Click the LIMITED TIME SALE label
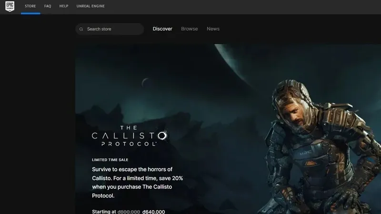The width and height of the screenshot is (381, 214). coord(110,160)
